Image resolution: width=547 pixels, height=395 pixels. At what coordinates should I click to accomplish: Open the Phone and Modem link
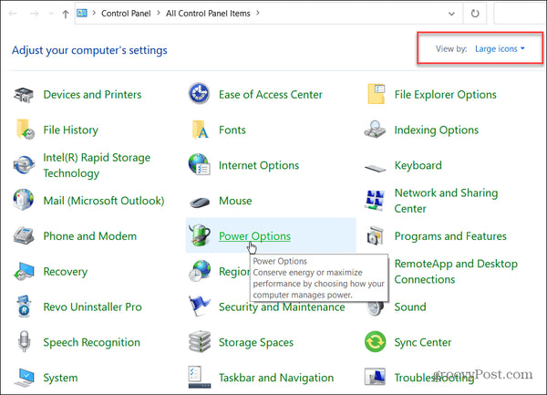89,236
